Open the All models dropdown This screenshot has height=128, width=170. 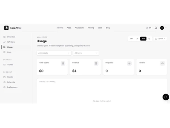(x=54, y=53)
